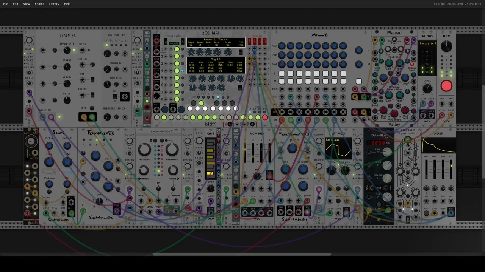Click the TIMBRE knob on Macro Oscillator 2
485x272 pixels.
click(x=144, y=171)
